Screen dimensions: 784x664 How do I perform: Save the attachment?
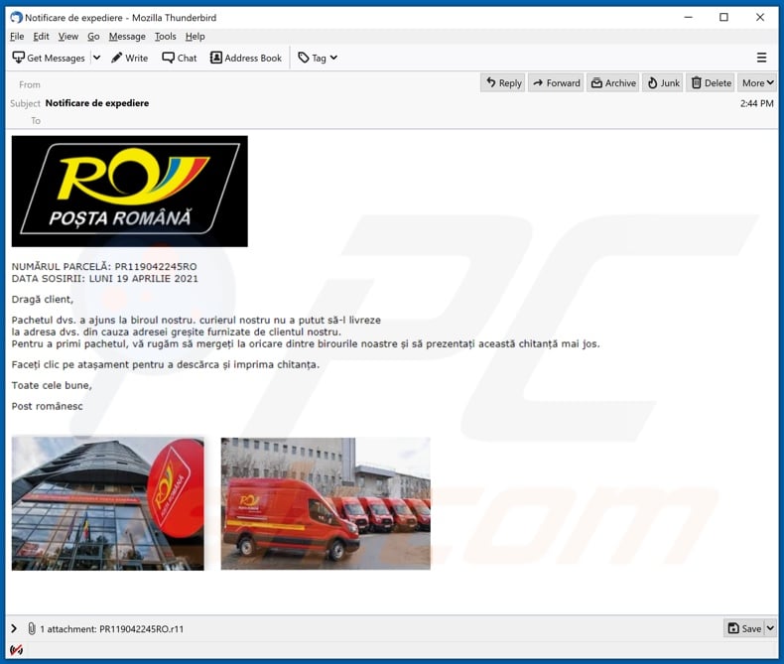point(744,628)
